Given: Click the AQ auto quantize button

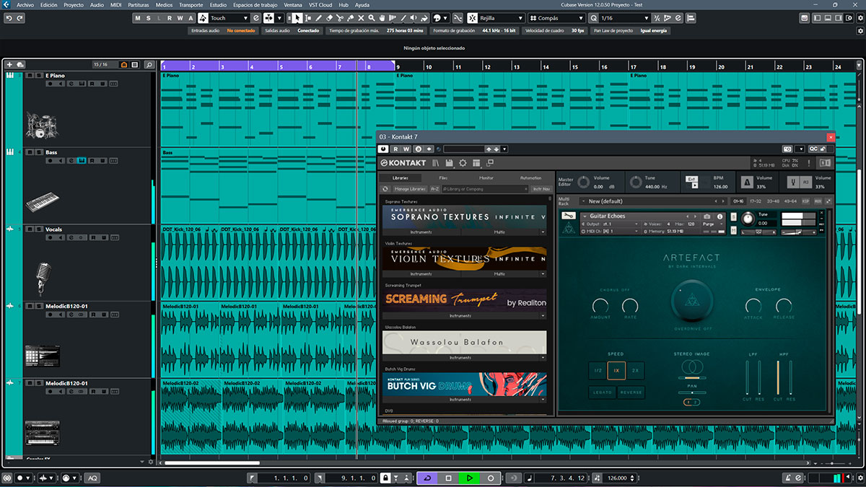Looking at the screenshot, I should pos(92,478).
